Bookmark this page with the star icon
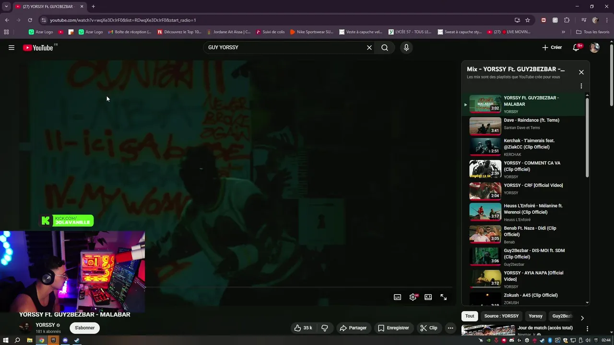 528,20
